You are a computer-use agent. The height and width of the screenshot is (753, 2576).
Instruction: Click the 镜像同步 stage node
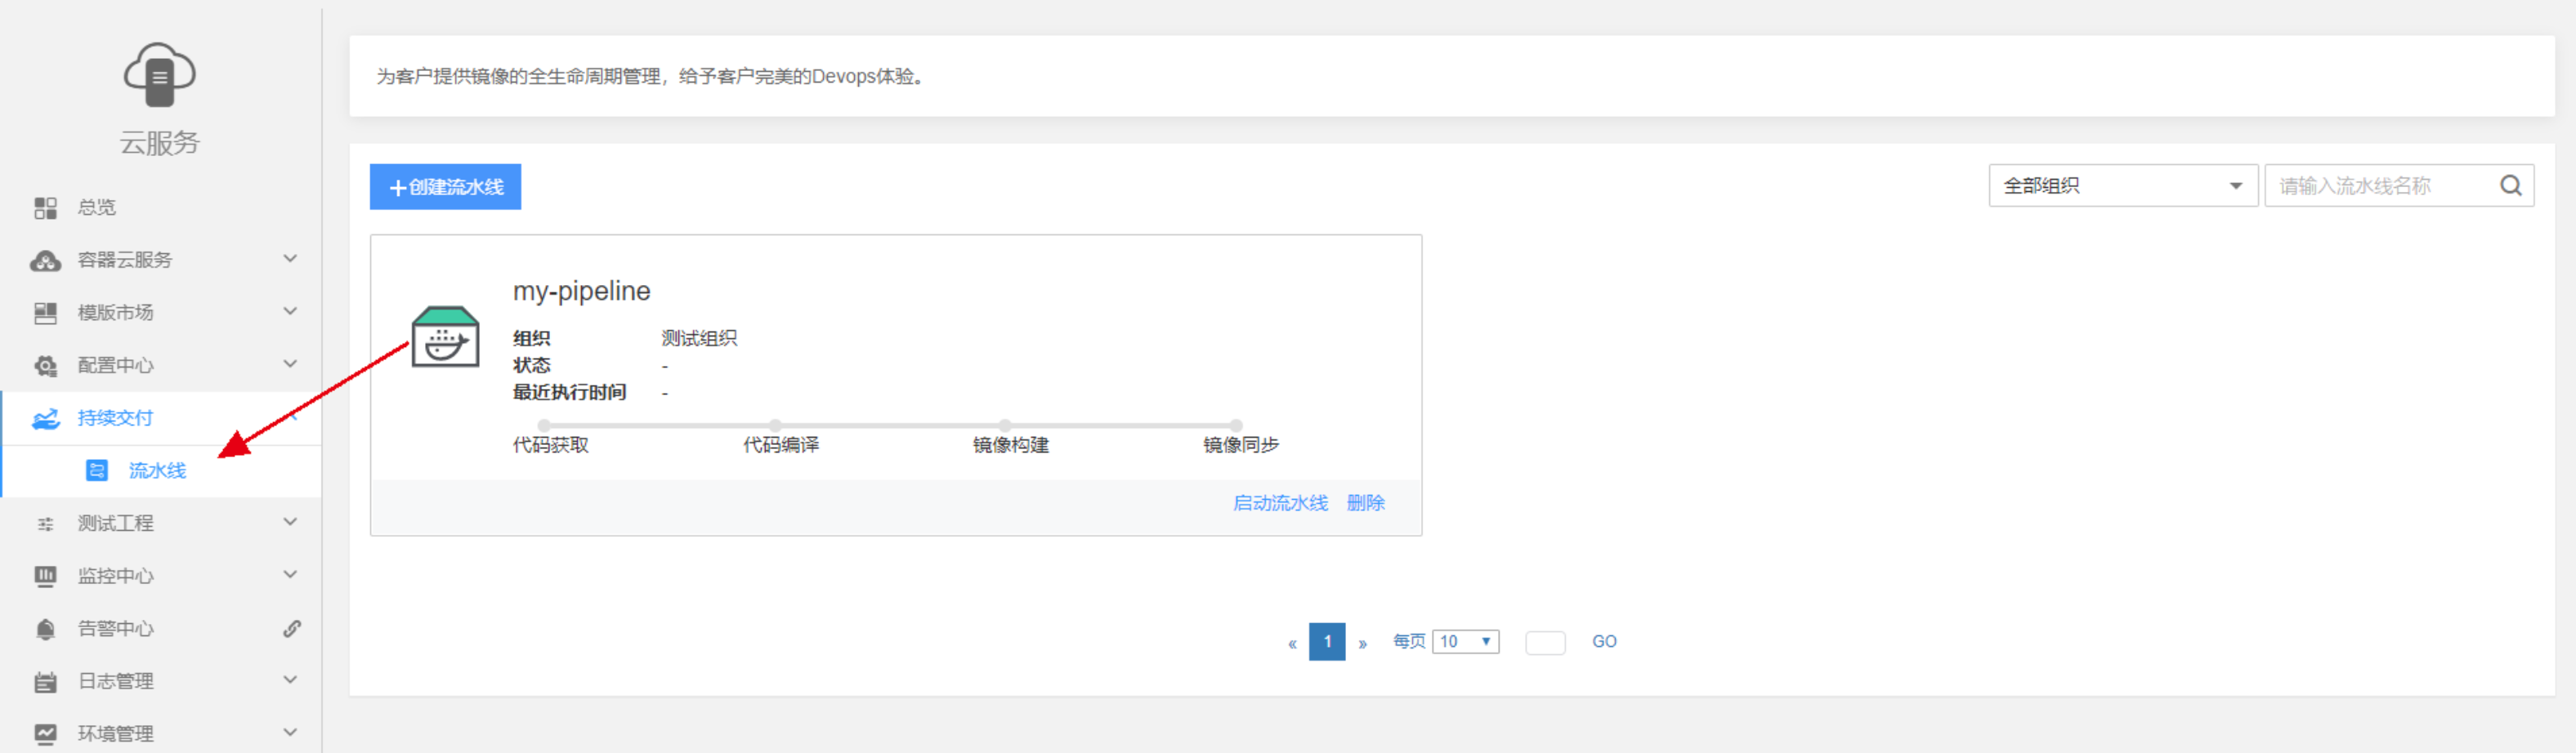(1236, 426)
